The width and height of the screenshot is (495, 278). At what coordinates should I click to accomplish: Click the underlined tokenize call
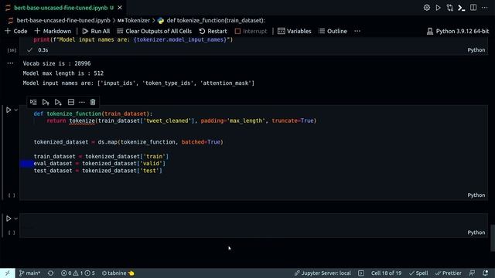[x=82, y=120]
